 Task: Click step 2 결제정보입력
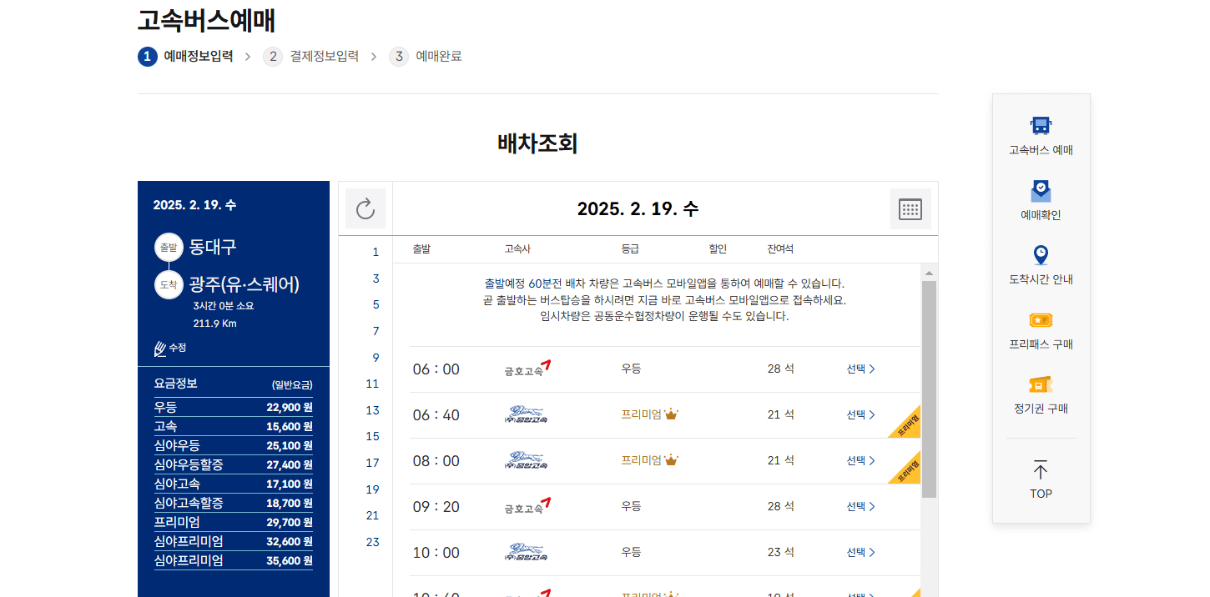(310, 57)
